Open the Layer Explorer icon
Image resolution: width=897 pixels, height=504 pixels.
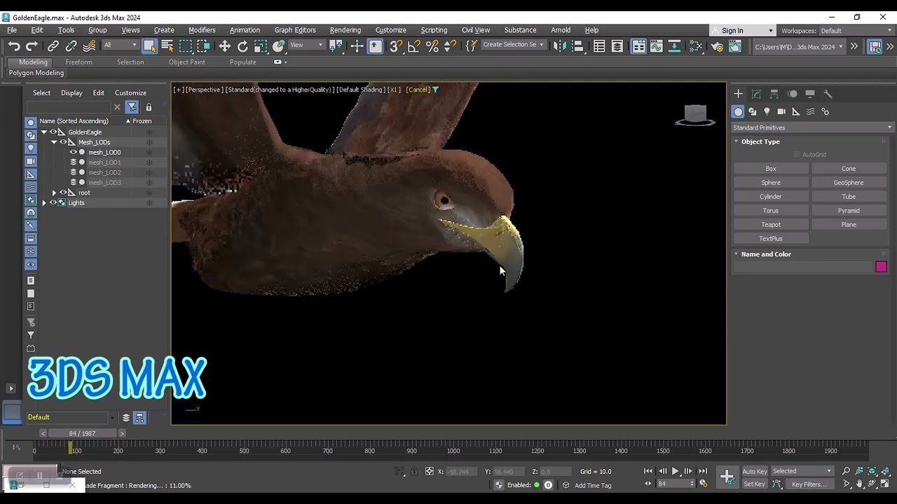617,46
